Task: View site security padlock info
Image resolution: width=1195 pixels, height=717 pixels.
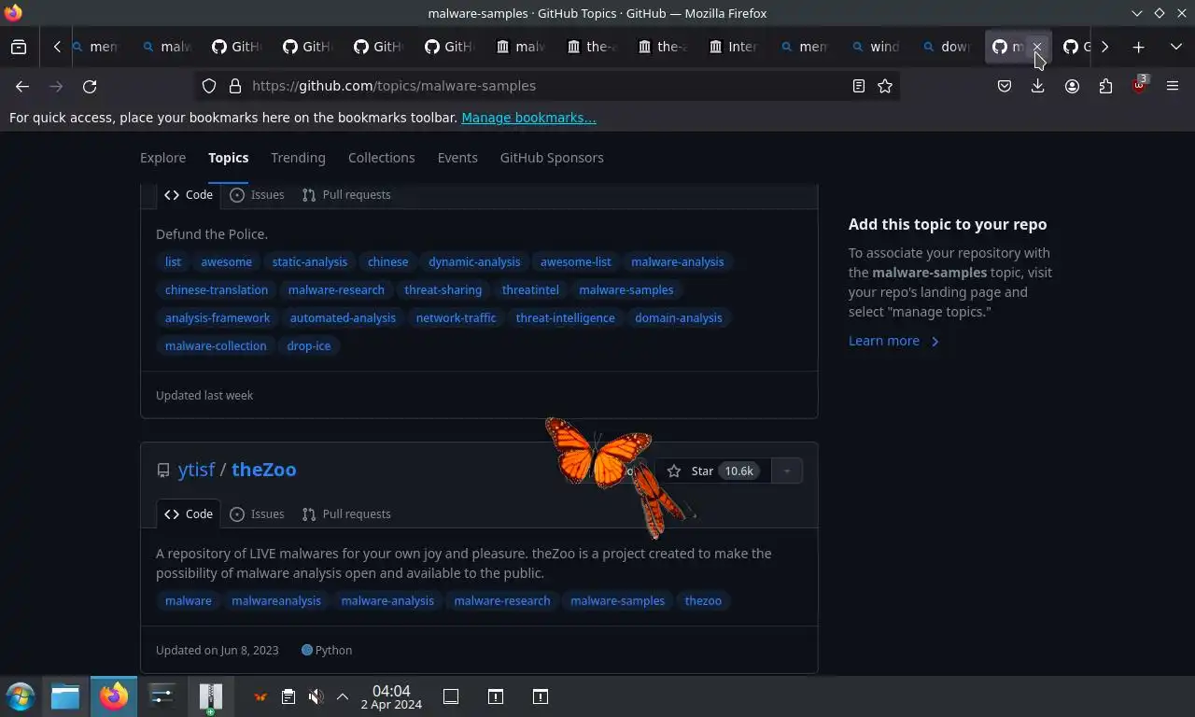Action: (x=235, y=86)
